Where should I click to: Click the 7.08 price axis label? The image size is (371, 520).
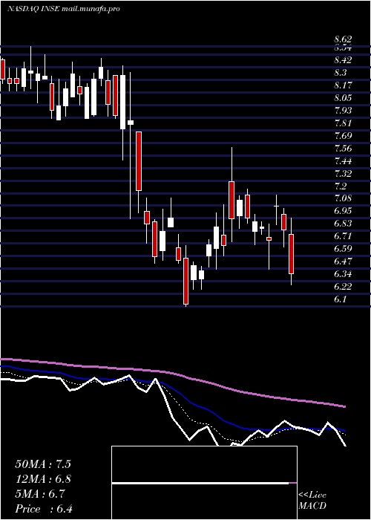pyautogui.click(x=343, y=198)
